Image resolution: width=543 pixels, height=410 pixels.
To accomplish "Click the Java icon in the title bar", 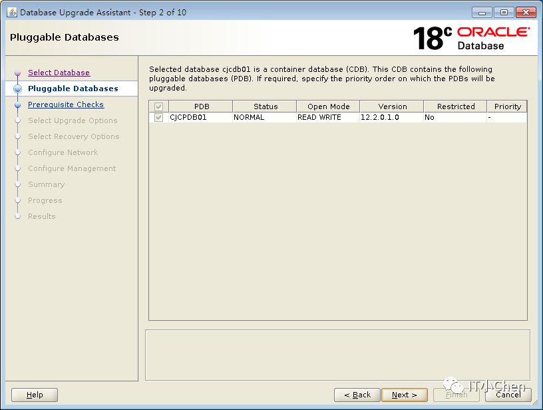I will pos(12,12).
